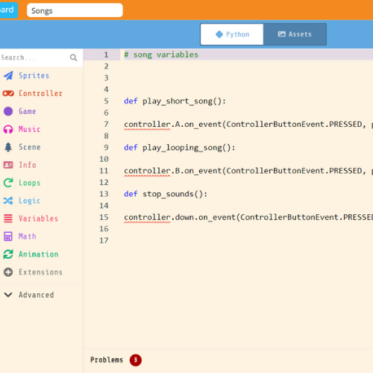
Task: Open the Loops toolbox category label
Action: click(30, 183)
